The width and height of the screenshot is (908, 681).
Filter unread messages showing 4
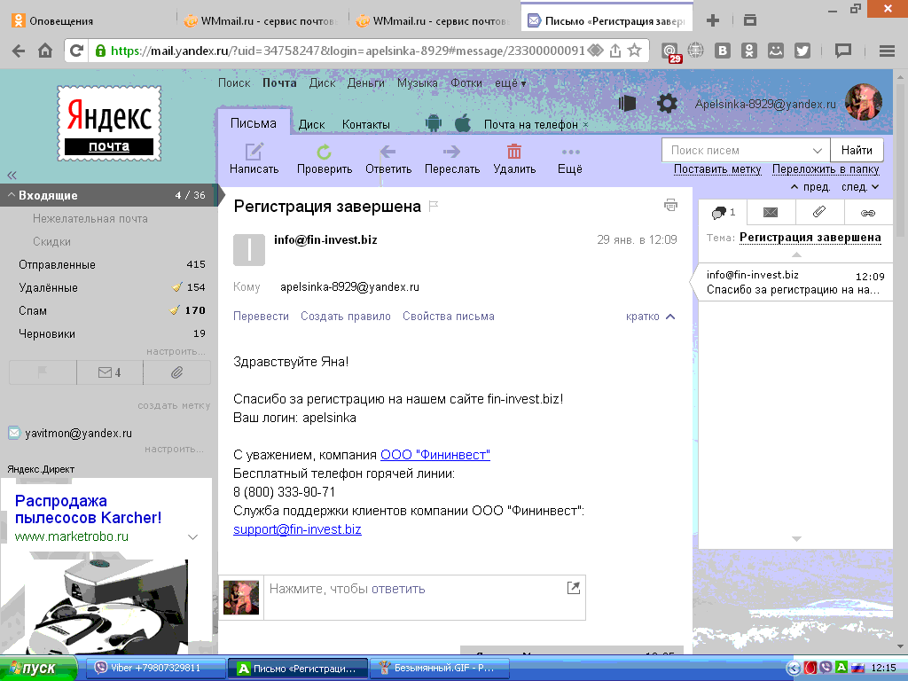[109, 372]
